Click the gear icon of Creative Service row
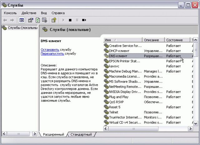Viewport: 200px width, 145px height. 106,46
